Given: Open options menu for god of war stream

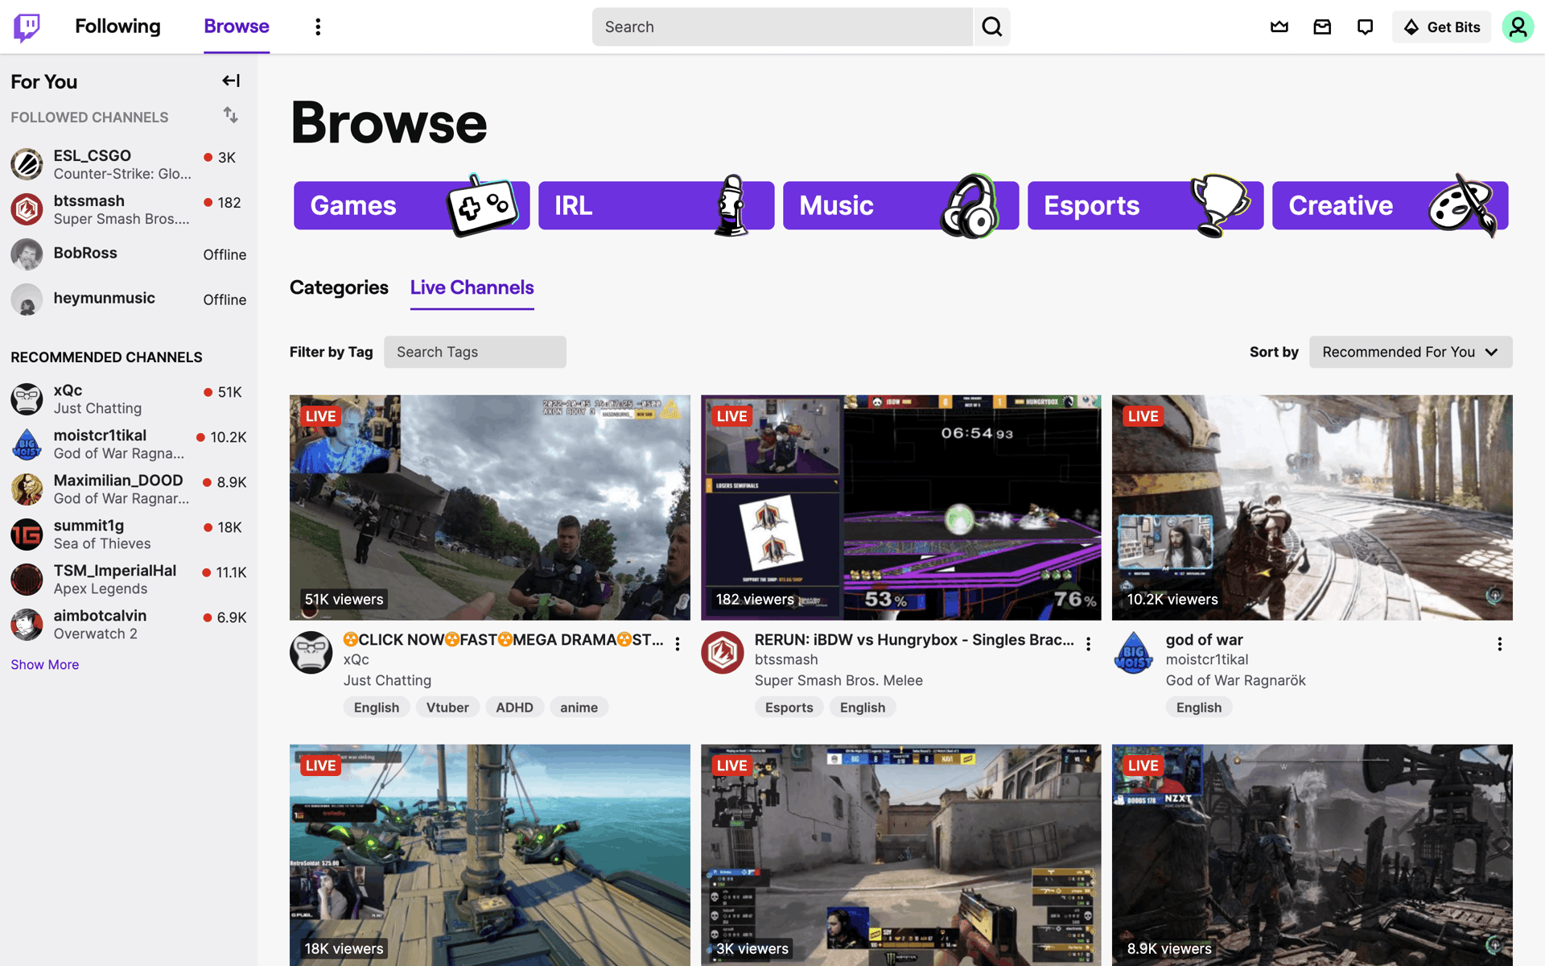Looking at the screenshot, I should pos(1499,644).
